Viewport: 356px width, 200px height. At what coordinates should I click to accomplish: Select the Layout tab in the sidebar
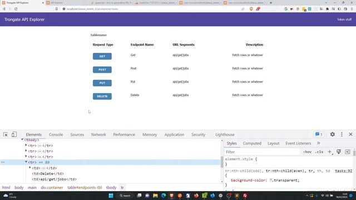point(273,143)
